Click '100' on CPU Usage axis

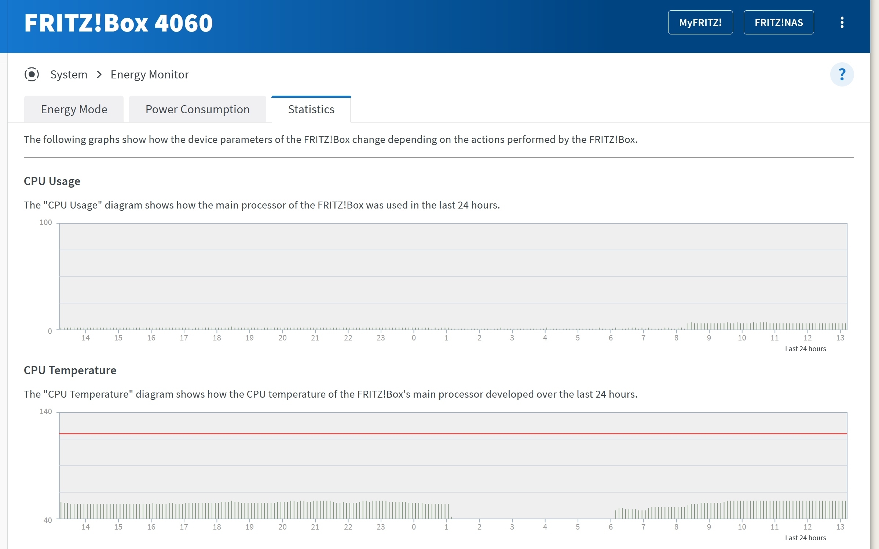[x=46, y=222]
